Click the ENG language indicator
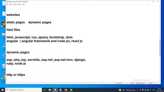 pyautogui.click(x=154, y=90)
